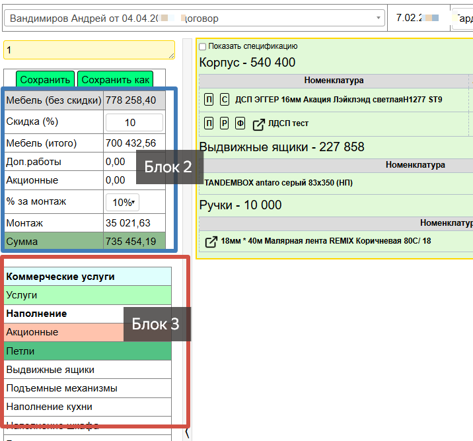473x441 pixels.
Task: Click the yellow text field containing 1
Action: [x=89, y=50]
